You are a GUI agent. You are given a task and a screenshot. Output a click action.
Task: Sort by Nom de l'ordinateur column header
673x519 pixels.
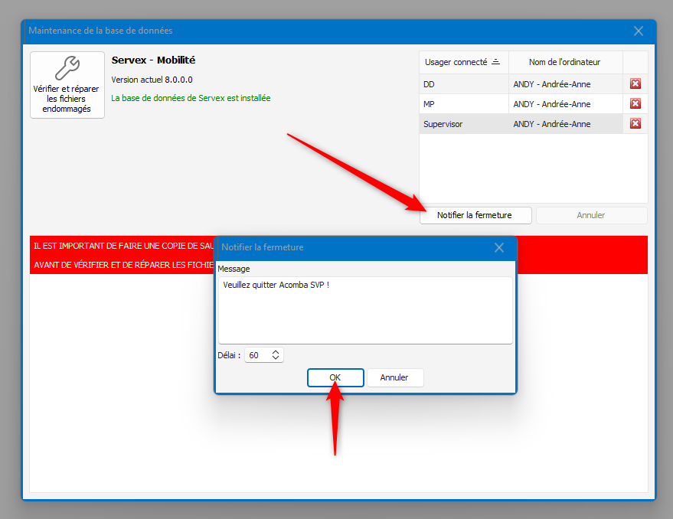(x=565, y=62)
